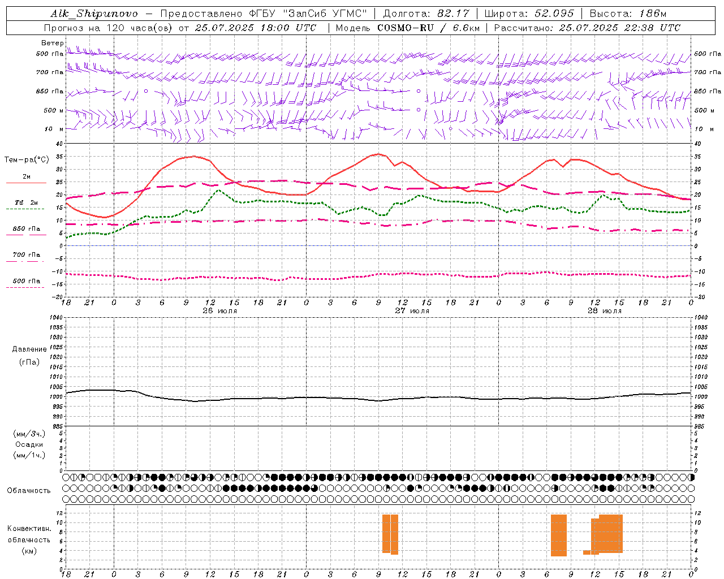Select the provider text ФГБУ "ЗапСиб УГМС"

[308, 14]
